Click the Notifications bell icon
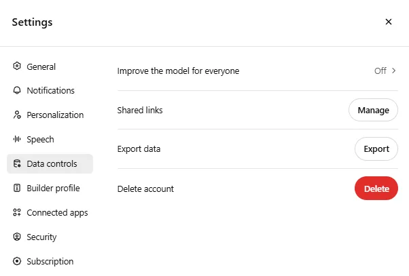The image size is (409, 276). (17, 90)
